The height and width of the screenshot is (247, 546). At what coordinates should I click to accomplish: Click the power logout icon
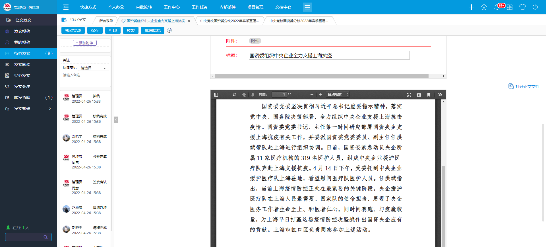pos(535,7)
